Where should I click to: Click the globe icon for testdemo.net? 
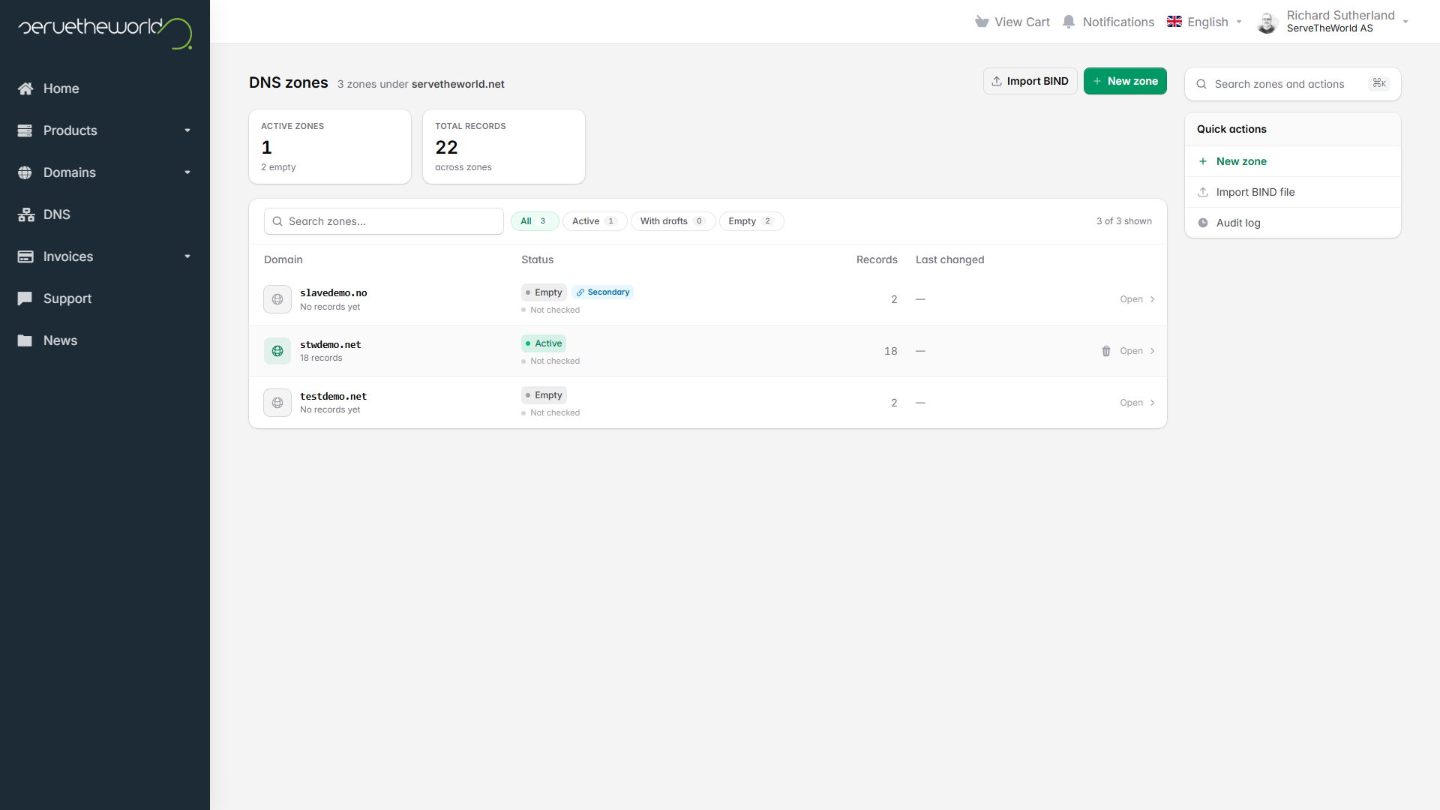coord(277,403)
